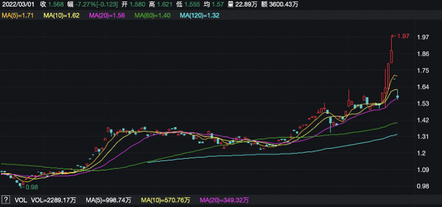Click the high price 高 1.621
This screenshot has height=207, width=442.
point(161,4)
